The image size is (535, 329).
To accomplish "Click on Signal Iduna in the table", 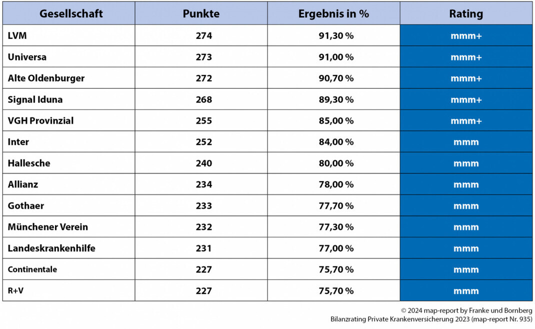I will (x=35, y=99).
